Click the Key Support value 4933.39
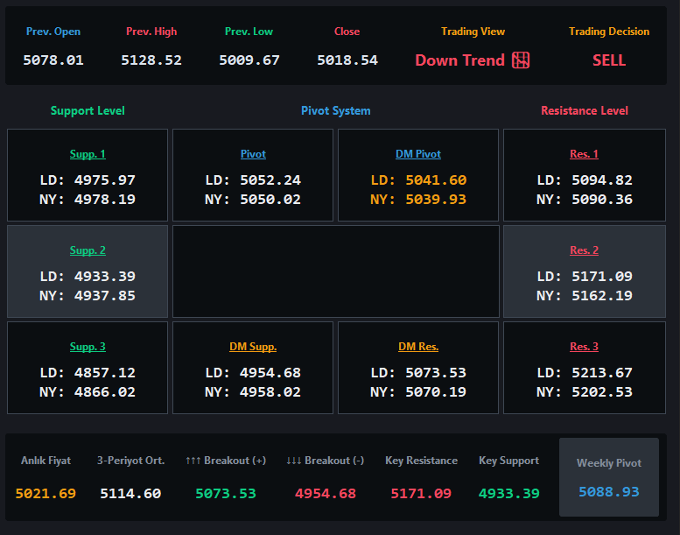Screen dimensions: 680x535 (509, 494)
